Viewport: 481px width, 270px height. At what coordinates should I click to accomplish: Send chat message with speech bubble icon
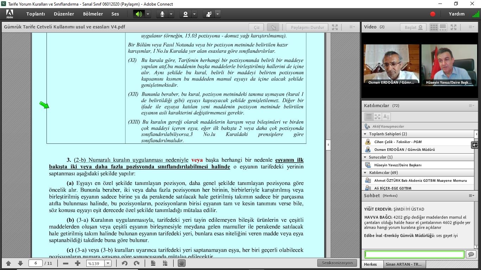[471, 254]
